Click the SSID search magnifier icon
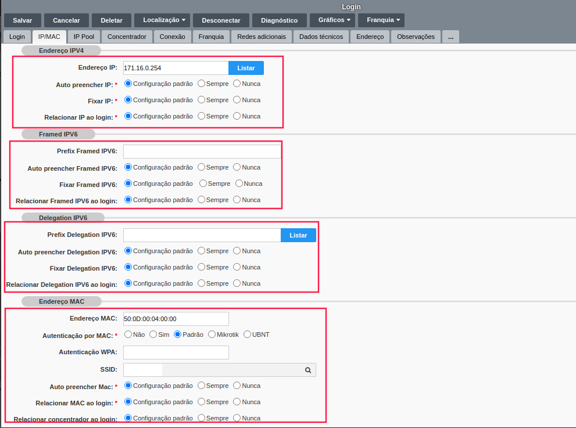This screenshot has height=428, width=576. (x=308, y=370)
